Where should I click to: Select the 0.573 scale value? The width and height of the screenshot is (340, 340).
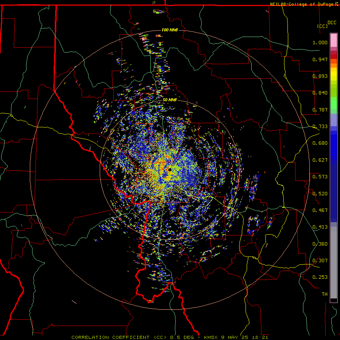click(320, 177)
